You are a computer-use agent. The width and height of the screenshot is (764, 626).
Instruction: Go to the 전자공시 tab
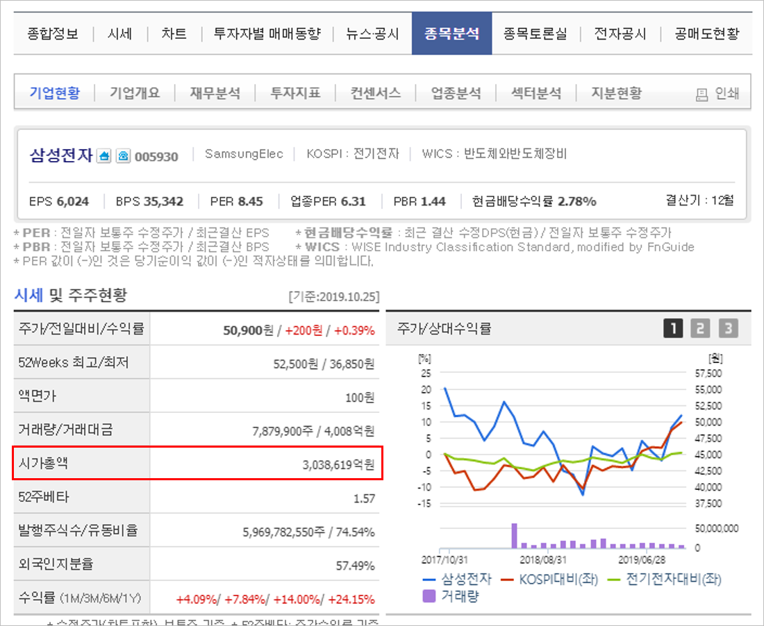click(620, 33)
